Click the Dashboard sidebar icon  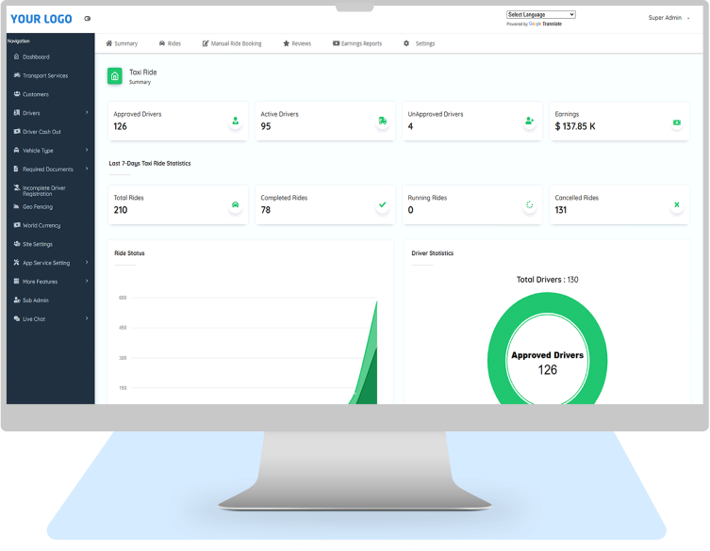coord(17,57)
